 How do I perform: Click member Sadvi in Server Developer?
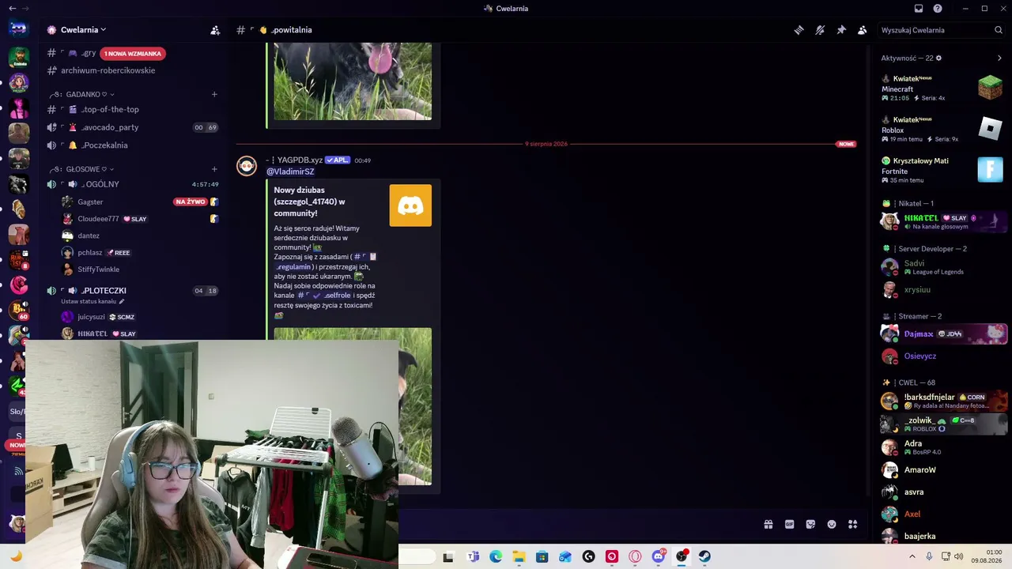coord(942,267)
